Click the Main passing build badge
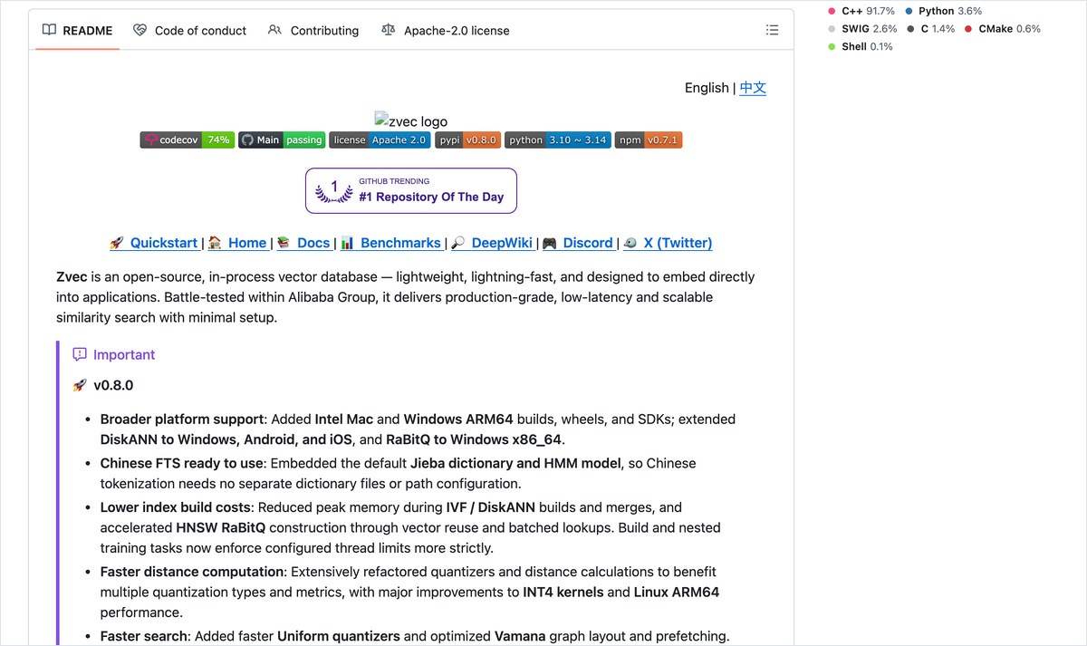The image size is (1087, 646). point(282,140)
